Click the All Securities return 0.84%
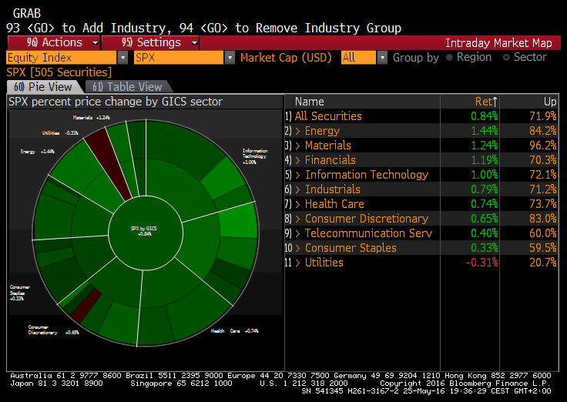 click(x=485, y=116)
